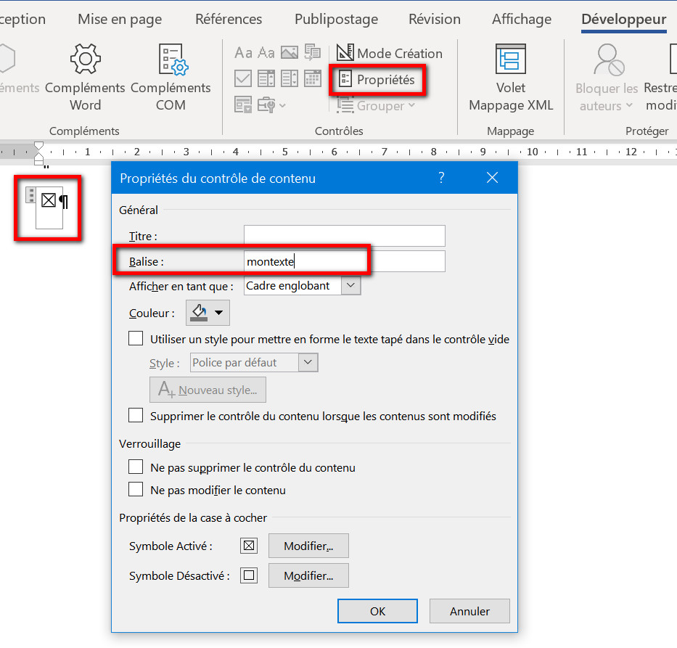677x648 pixels.
Task: Open the legacy tools dropdown arrow
Action: (282, 106)
